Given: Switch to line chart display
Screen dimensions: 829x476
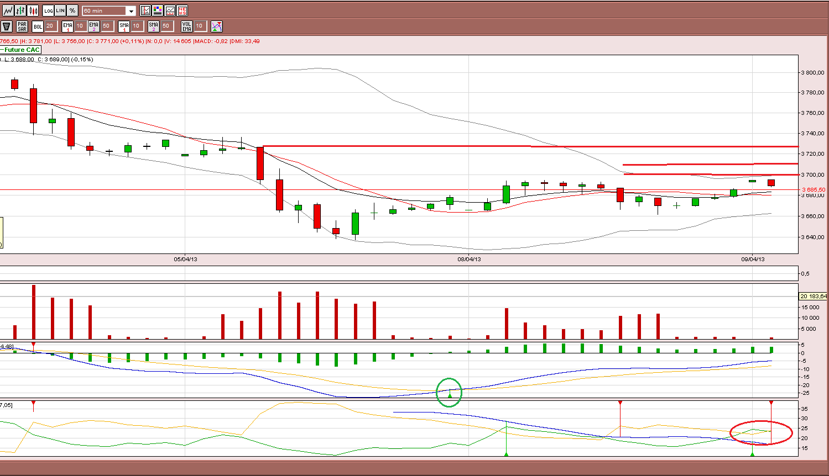Looking at the screenshot, I should (8, 10).
